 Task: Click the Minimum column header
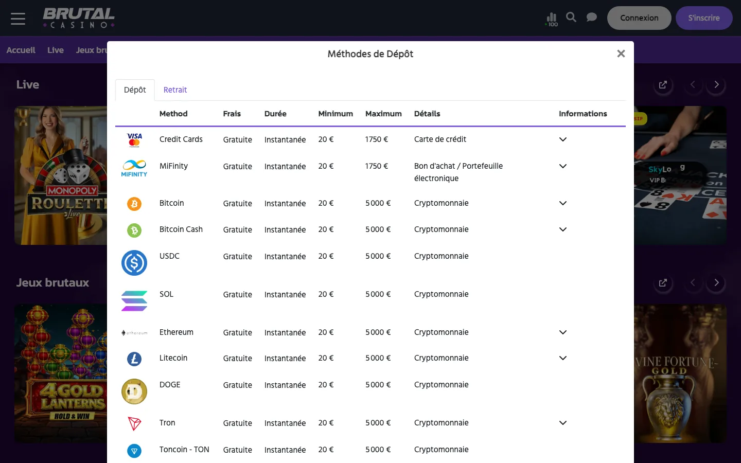[336, 114]
